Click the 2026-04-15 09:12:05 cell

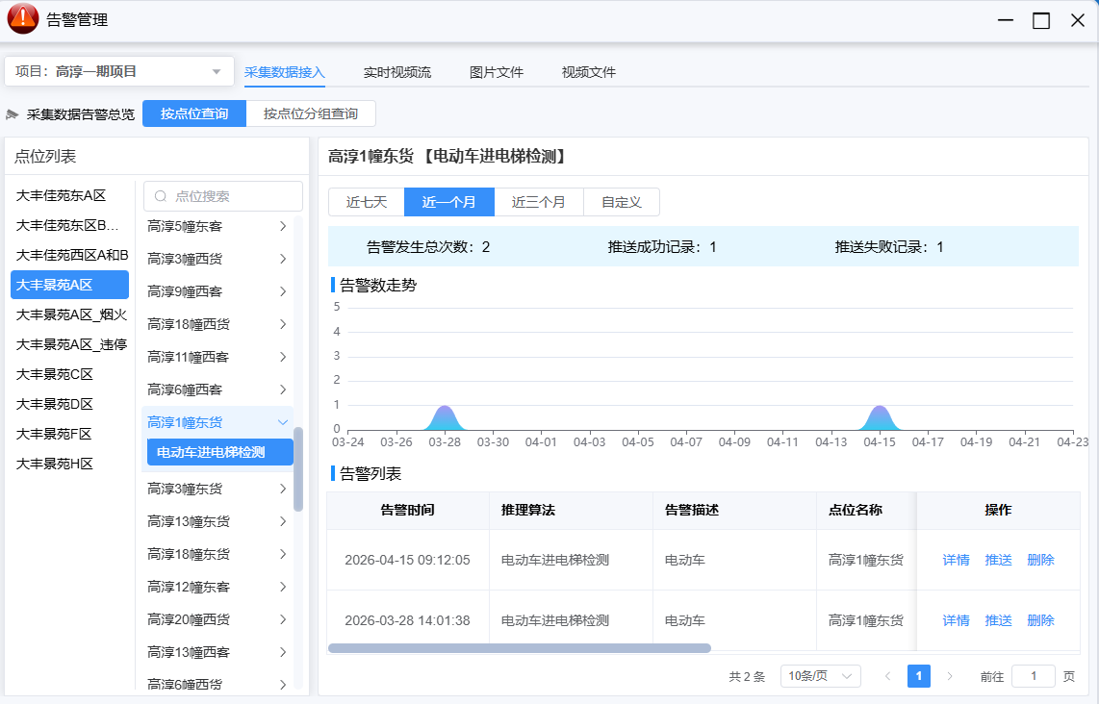point(407,560)
